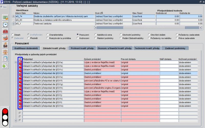The height and width of the screenshot is (128, 205).
Task: Click the up arrow of the Veřejné zakázky list
Action: [13, 16]
